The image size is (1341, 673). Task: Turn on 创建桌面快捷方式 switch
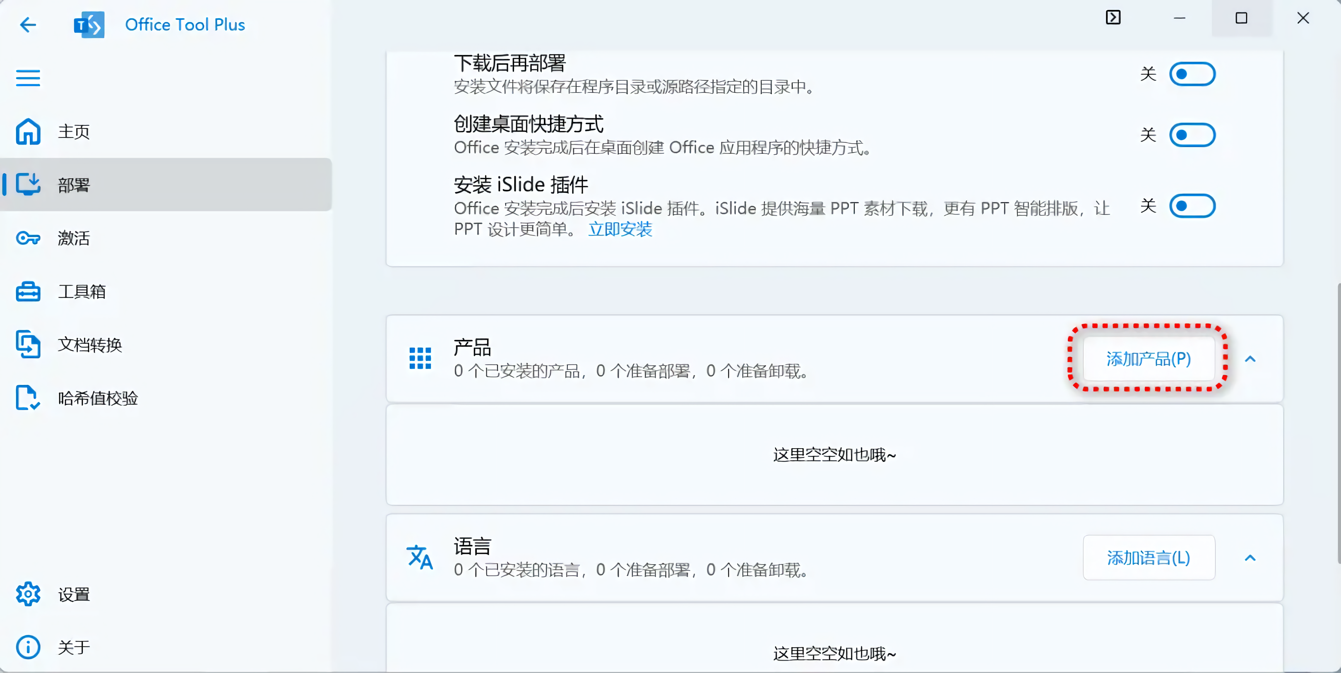click(1192, 135)
